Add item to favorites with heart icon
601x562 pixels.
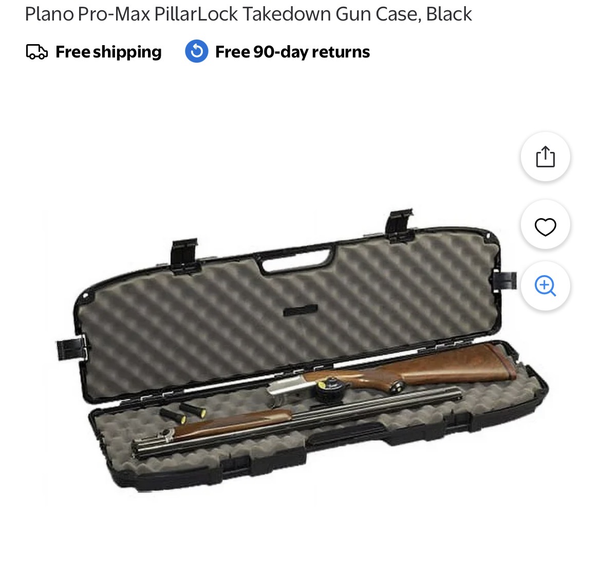point(545,226)
